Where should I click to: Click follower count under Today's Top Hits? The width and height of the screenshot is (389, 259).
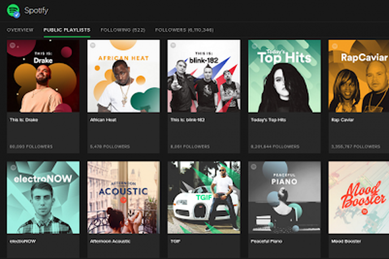coord(275,146)
